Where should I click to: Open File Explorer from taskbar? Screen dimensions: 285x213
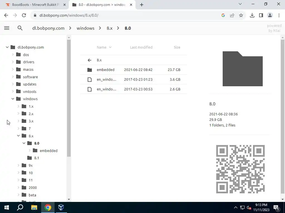[34, 207]
